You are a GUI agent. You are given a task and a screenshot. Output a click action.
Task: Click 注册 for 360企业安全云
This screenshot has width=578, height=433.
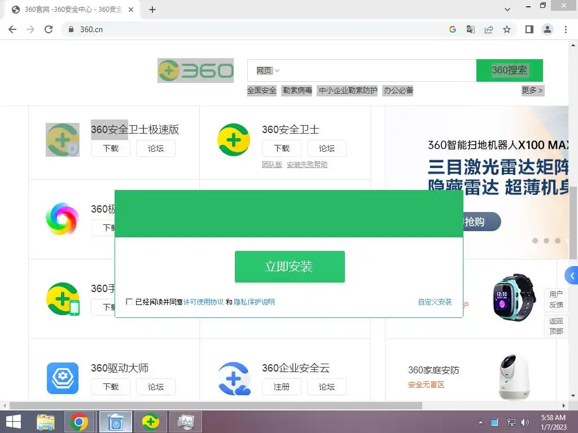[x=282, y=387]
